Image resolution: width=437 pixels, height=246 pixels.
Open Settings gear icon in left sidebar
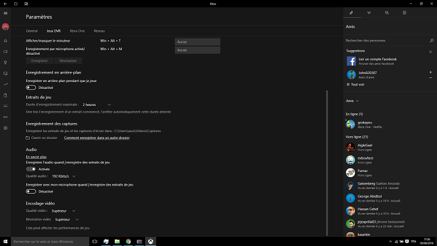(5, 128)
